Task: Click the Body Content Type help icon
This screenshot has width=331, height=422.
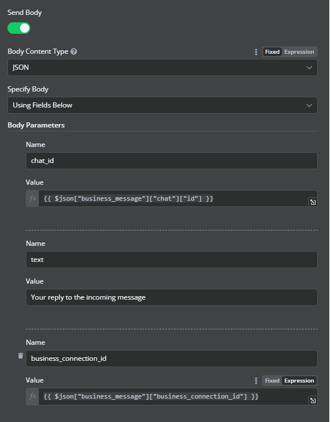Action: [74, 51]
